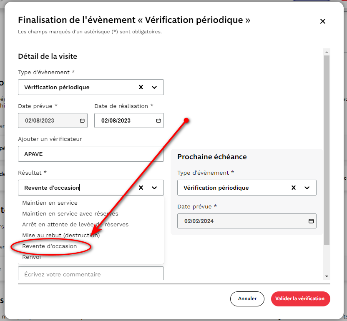Cancel with the Annuler button
The height and width of the screenshot is (321, 347).
(247, 299)
